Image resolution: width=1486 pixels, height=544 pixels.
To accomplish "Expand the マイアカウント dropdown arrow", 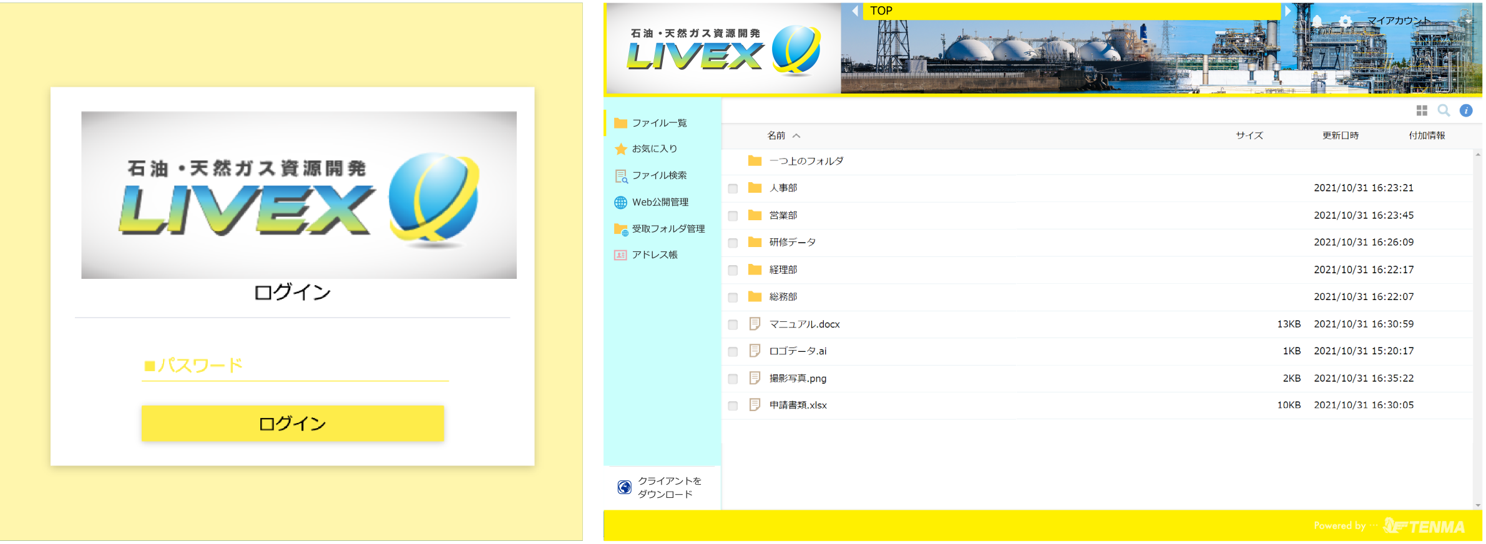I will coord(1469,21).
